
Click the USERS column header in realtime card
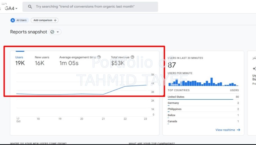tap(234, 90)
